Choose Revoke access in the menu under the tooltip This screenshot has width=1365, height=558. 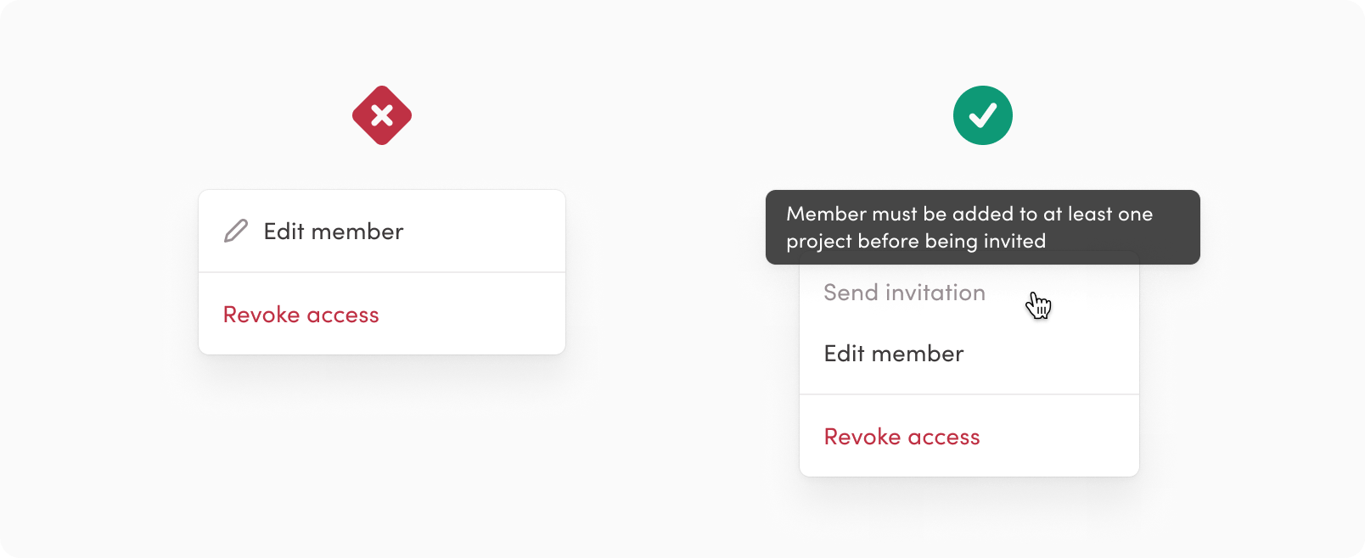click(x=902, y=437)
